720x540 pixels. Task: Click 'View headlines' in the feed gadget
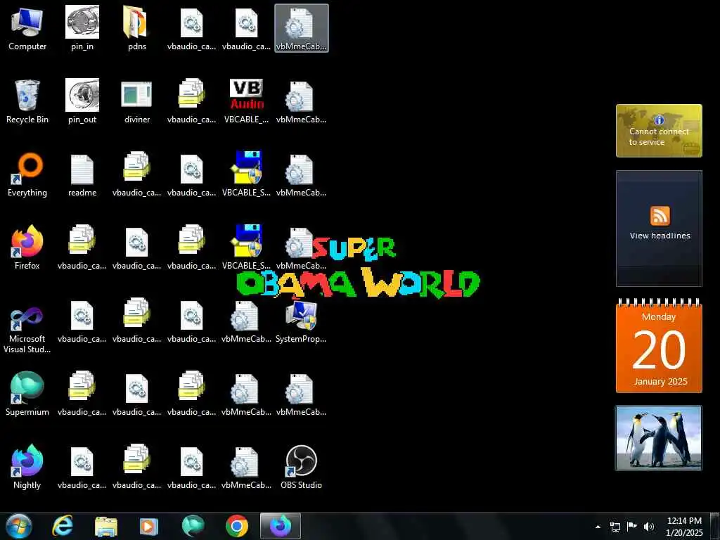coord(660,236)
